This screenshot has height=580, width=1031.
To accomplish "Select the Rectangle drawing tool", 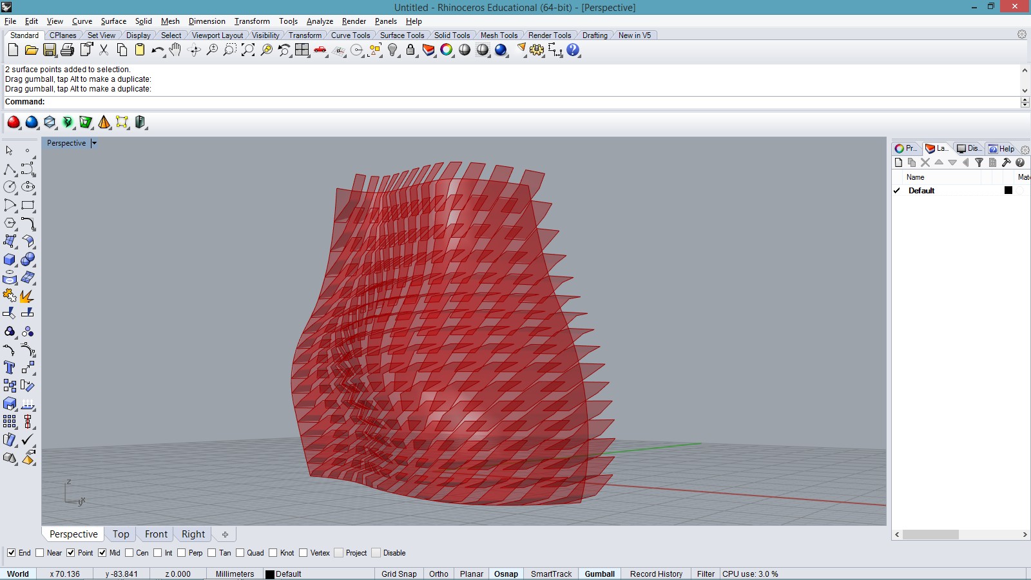I will coord(28,206).
